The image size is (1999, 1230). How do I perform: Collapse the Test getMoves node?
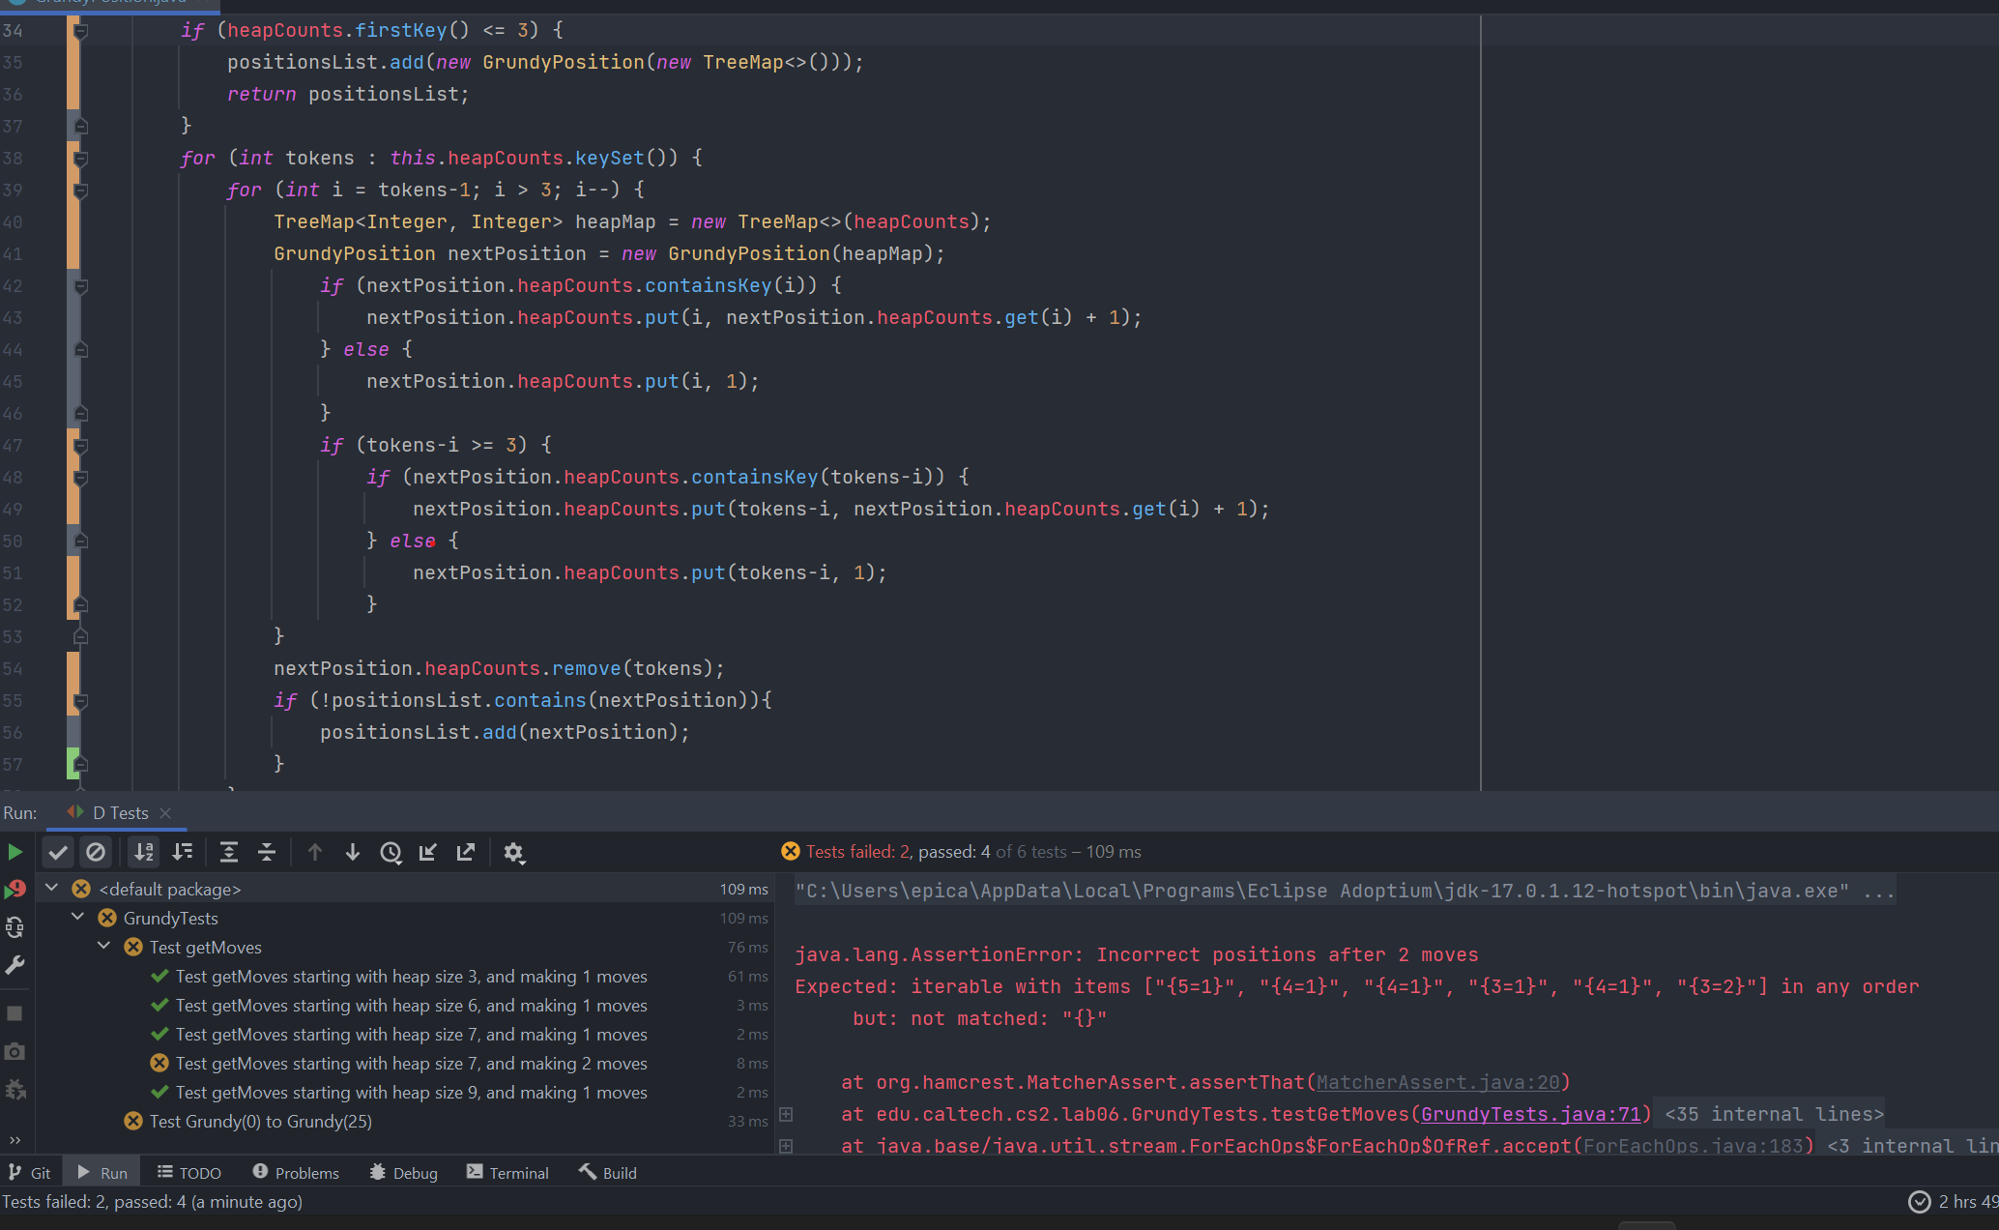point(104,947)
